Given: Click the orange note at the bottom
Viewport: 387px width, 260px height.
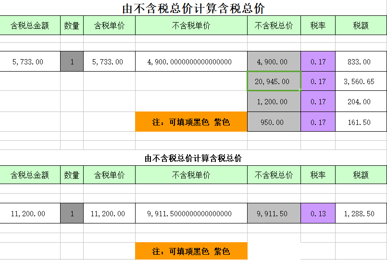Looking at the screenshot, I should coord(191,251).
